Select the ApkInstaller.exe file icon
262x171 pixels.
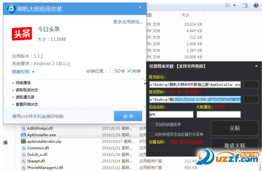click(23, 135)
